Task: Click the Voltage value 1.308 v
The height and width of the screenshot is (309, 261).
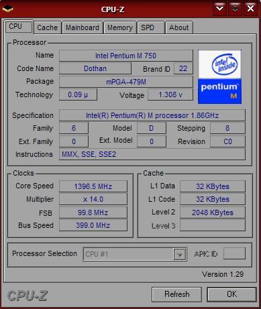Action: (170, 95)
